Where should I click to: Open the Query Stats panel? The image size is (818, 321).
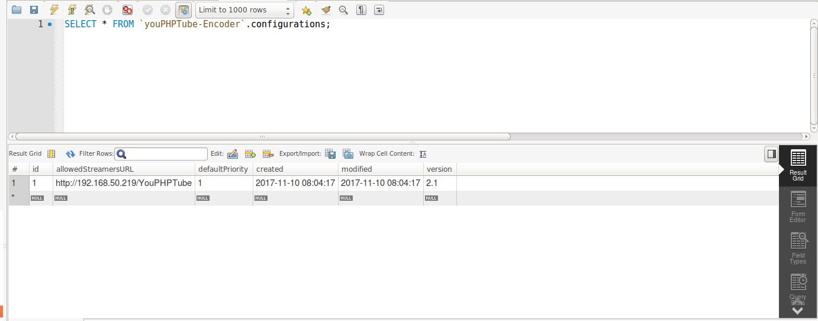[x=798, y=288]
